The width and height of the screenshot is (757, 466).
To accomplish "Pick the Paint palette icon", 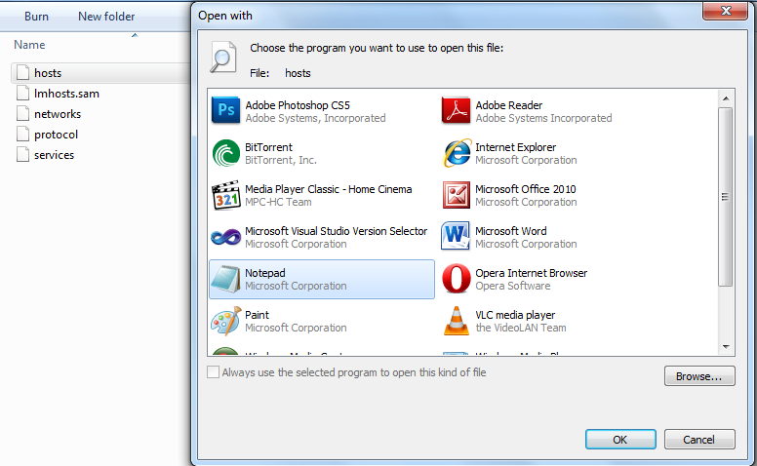I will (x=226, y=321).
